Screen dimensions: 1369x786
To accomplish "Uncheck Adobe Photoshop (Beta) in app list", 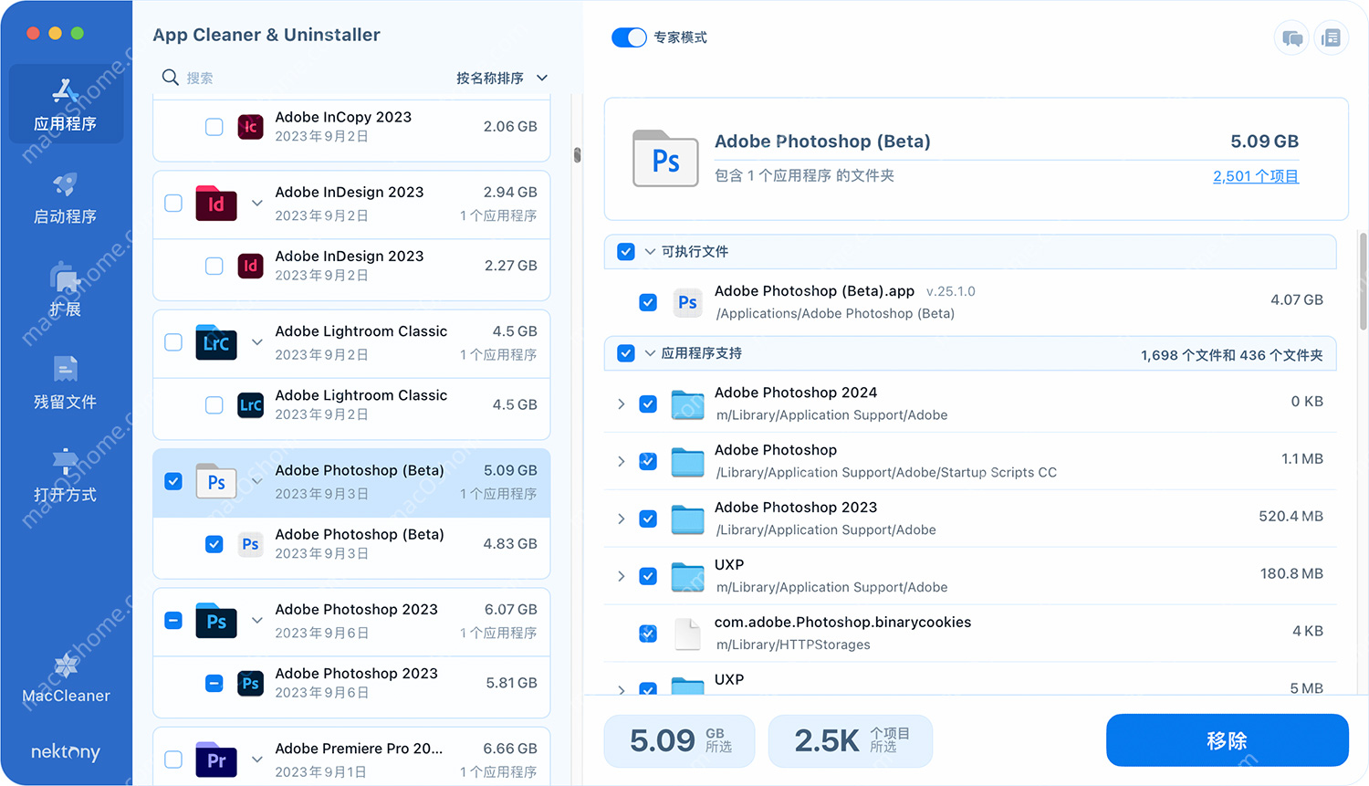I will pyautogui.click(x=172, y=480).
